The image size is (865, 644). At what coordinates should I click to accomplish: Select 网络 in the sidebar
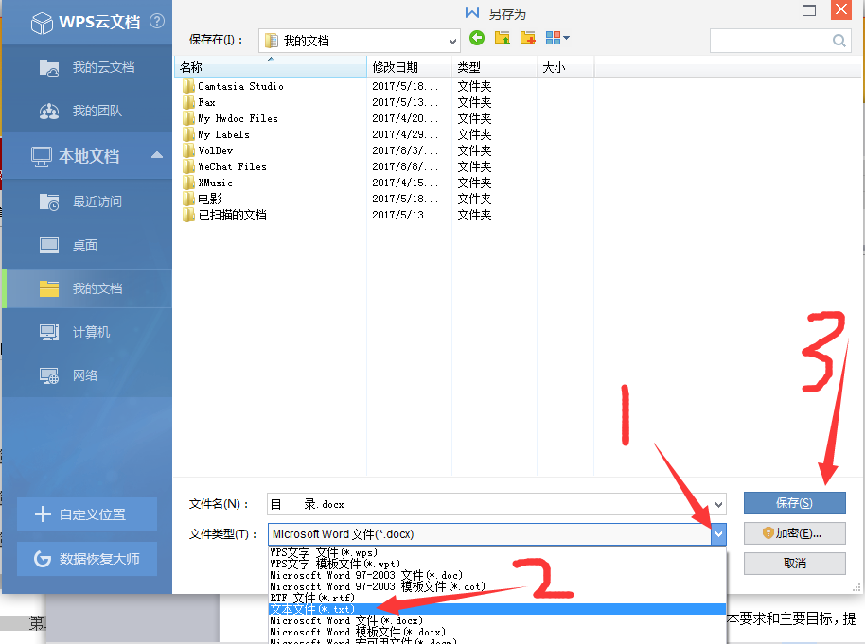(87, 375)
